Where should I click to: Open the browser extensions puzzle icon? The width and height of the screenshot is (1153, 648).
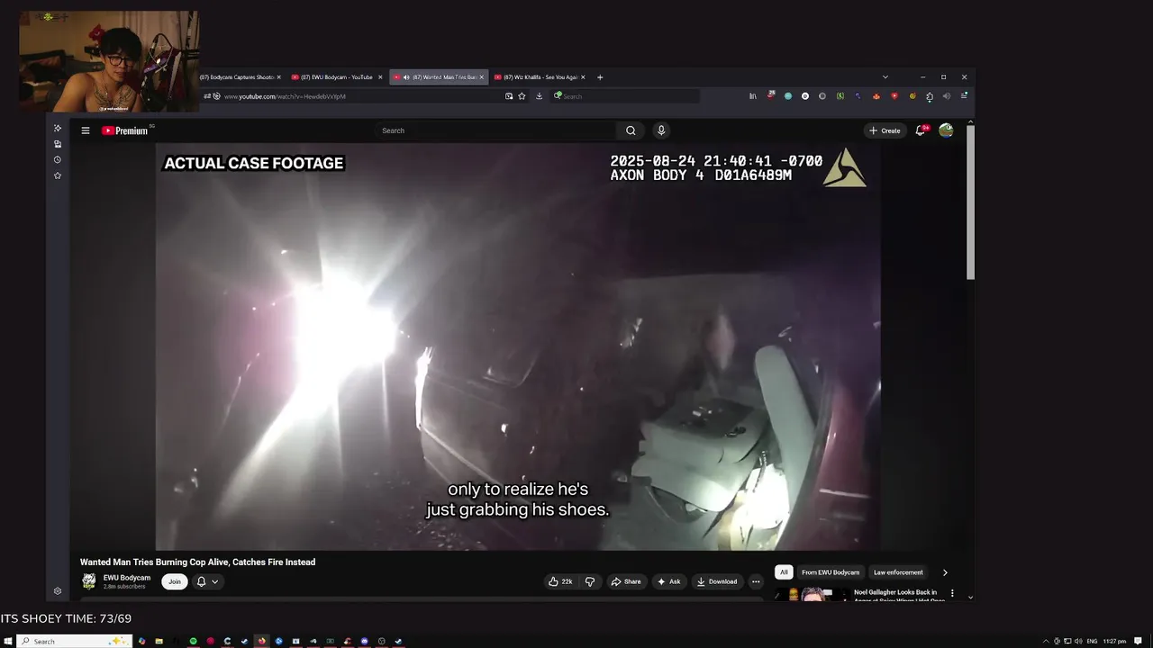(930, 96)
